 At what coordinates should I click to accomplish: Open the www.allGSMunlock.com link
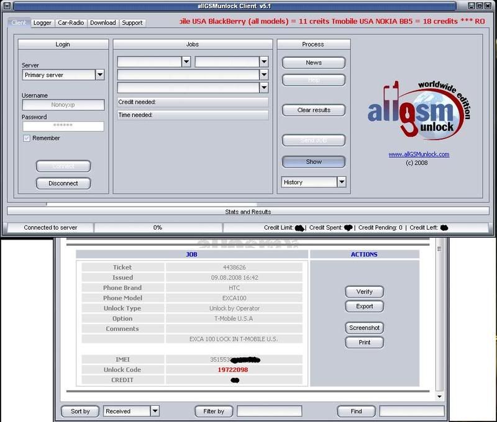[419, 154]
